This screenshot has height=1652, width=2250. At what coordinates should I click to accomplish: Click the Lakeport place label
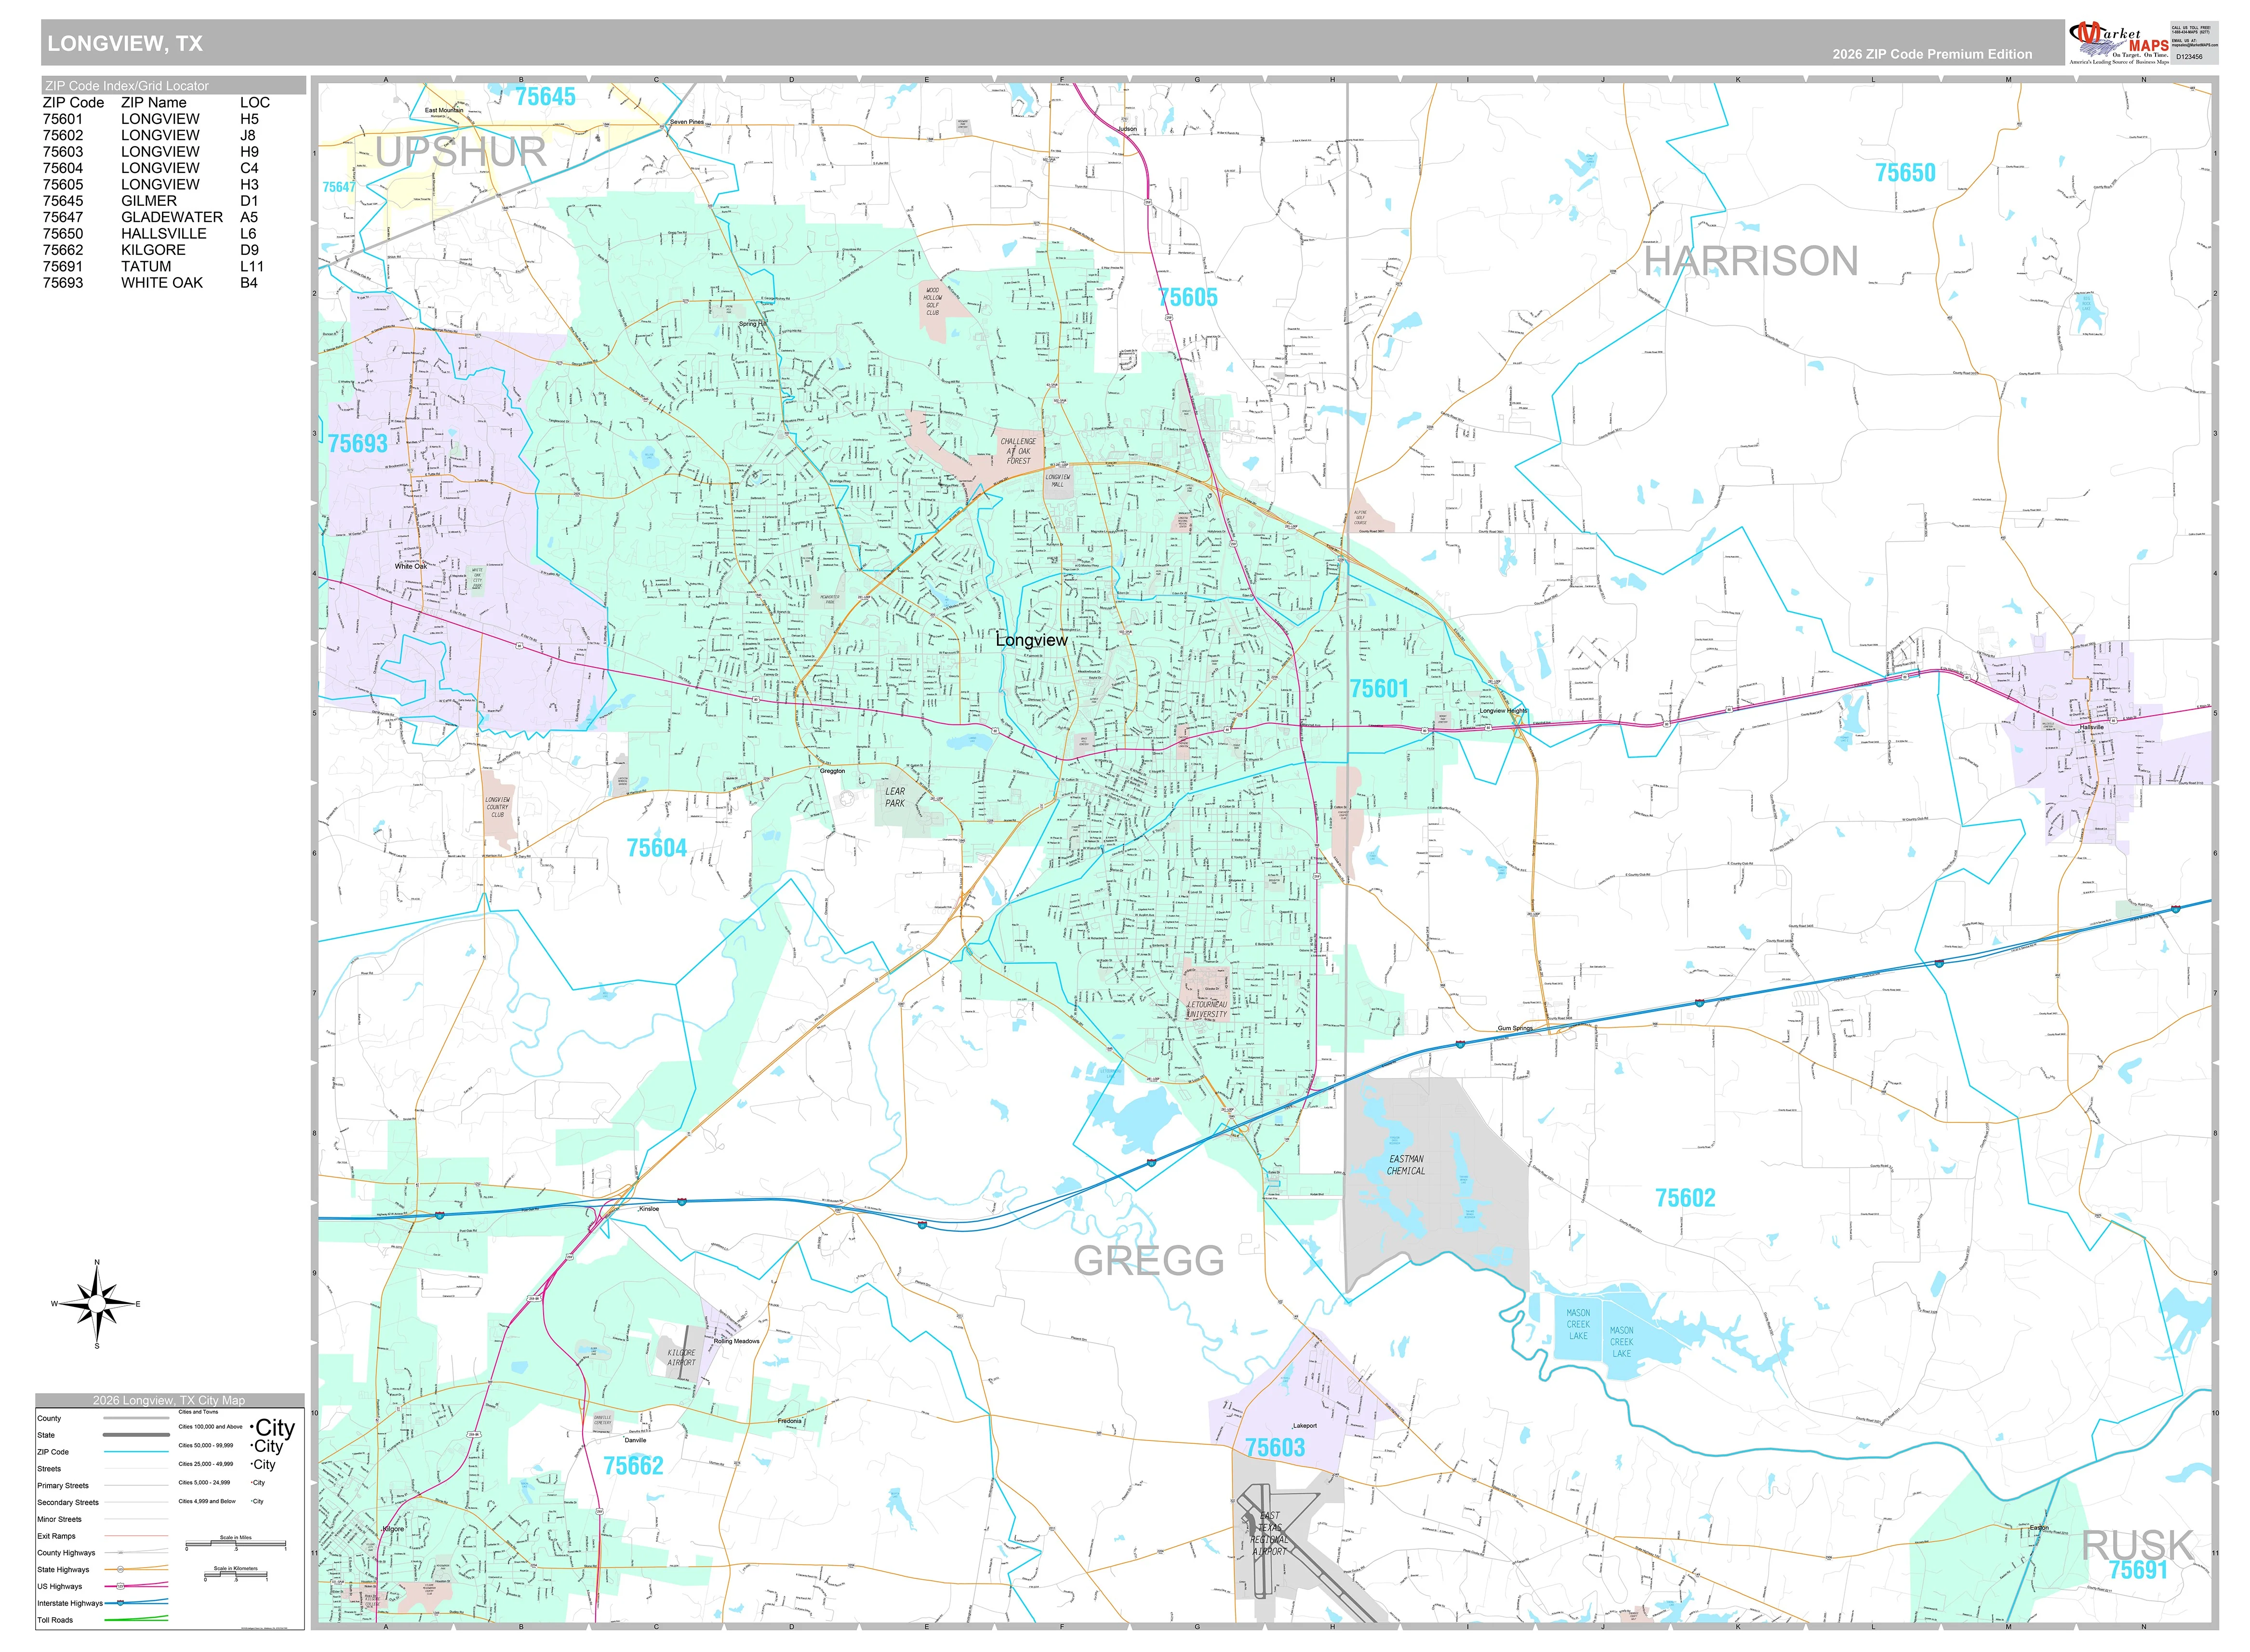[x=1305, y=1426]
